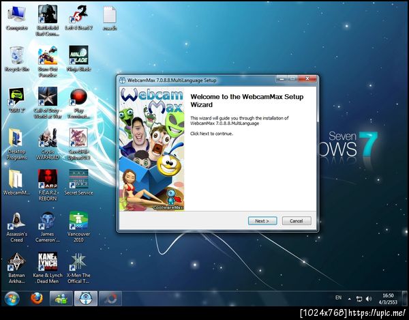Select the WebcamMax folder icon

pos(16,182)
